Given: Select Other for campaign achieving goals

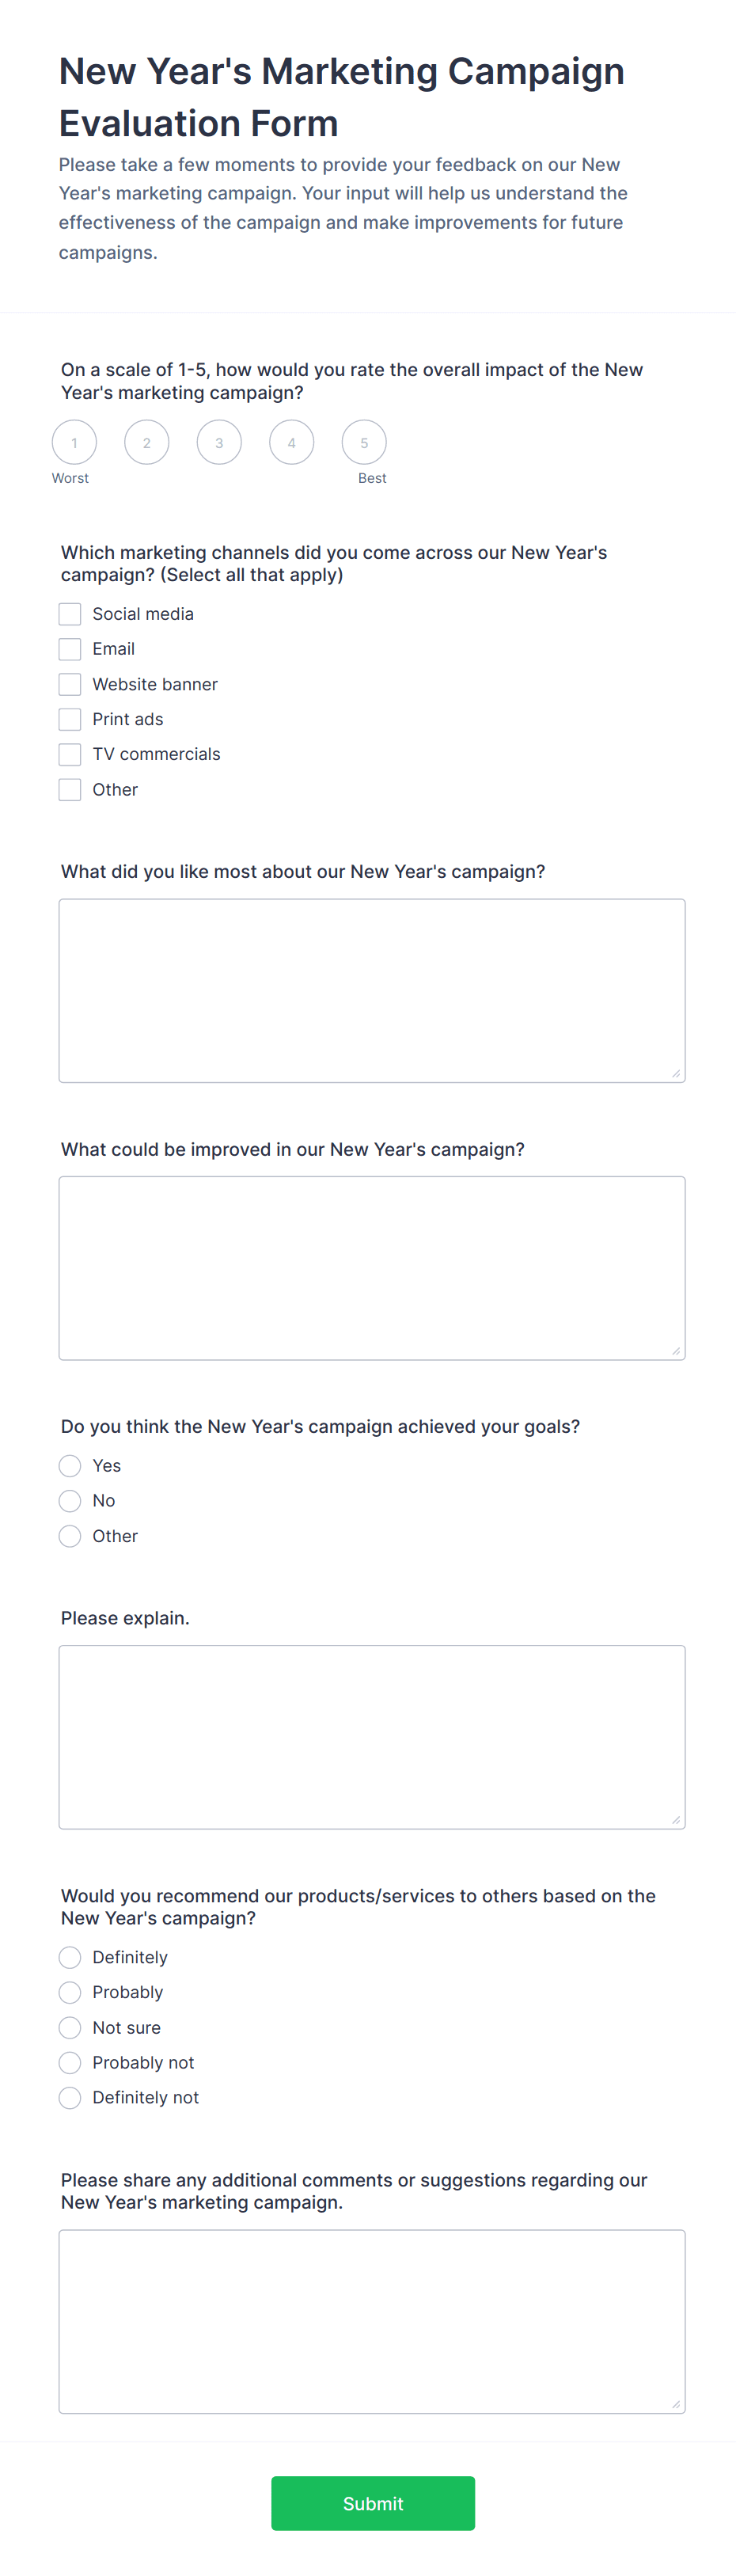Looking at the screenshot, I should pyautogui.click(x=70, y=1536).
